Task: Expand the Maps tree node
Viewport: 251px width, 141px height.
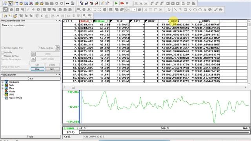Action: [x=2, y=88]
